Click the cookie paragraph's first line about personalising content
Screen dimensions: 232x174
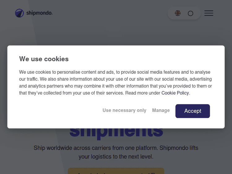[114, 72]
